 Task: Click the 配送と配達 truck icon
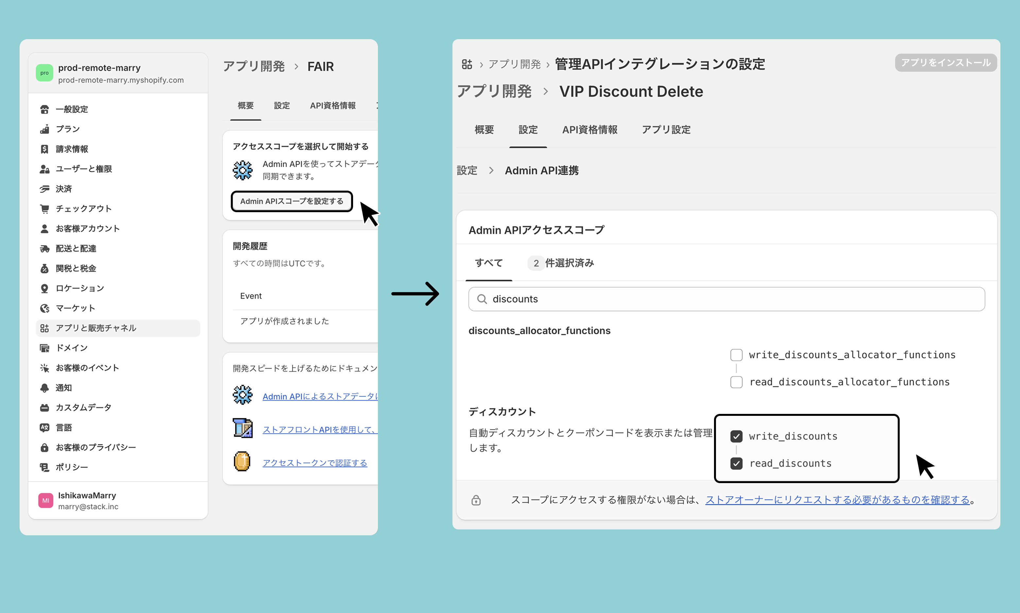44,249
